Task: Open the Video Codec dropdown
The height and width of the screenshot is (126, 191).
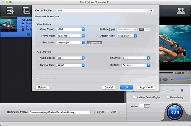Action: click(x=70, y=29)
